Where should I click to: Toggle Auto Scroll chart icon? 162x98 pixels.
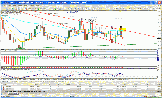point(83,9)
